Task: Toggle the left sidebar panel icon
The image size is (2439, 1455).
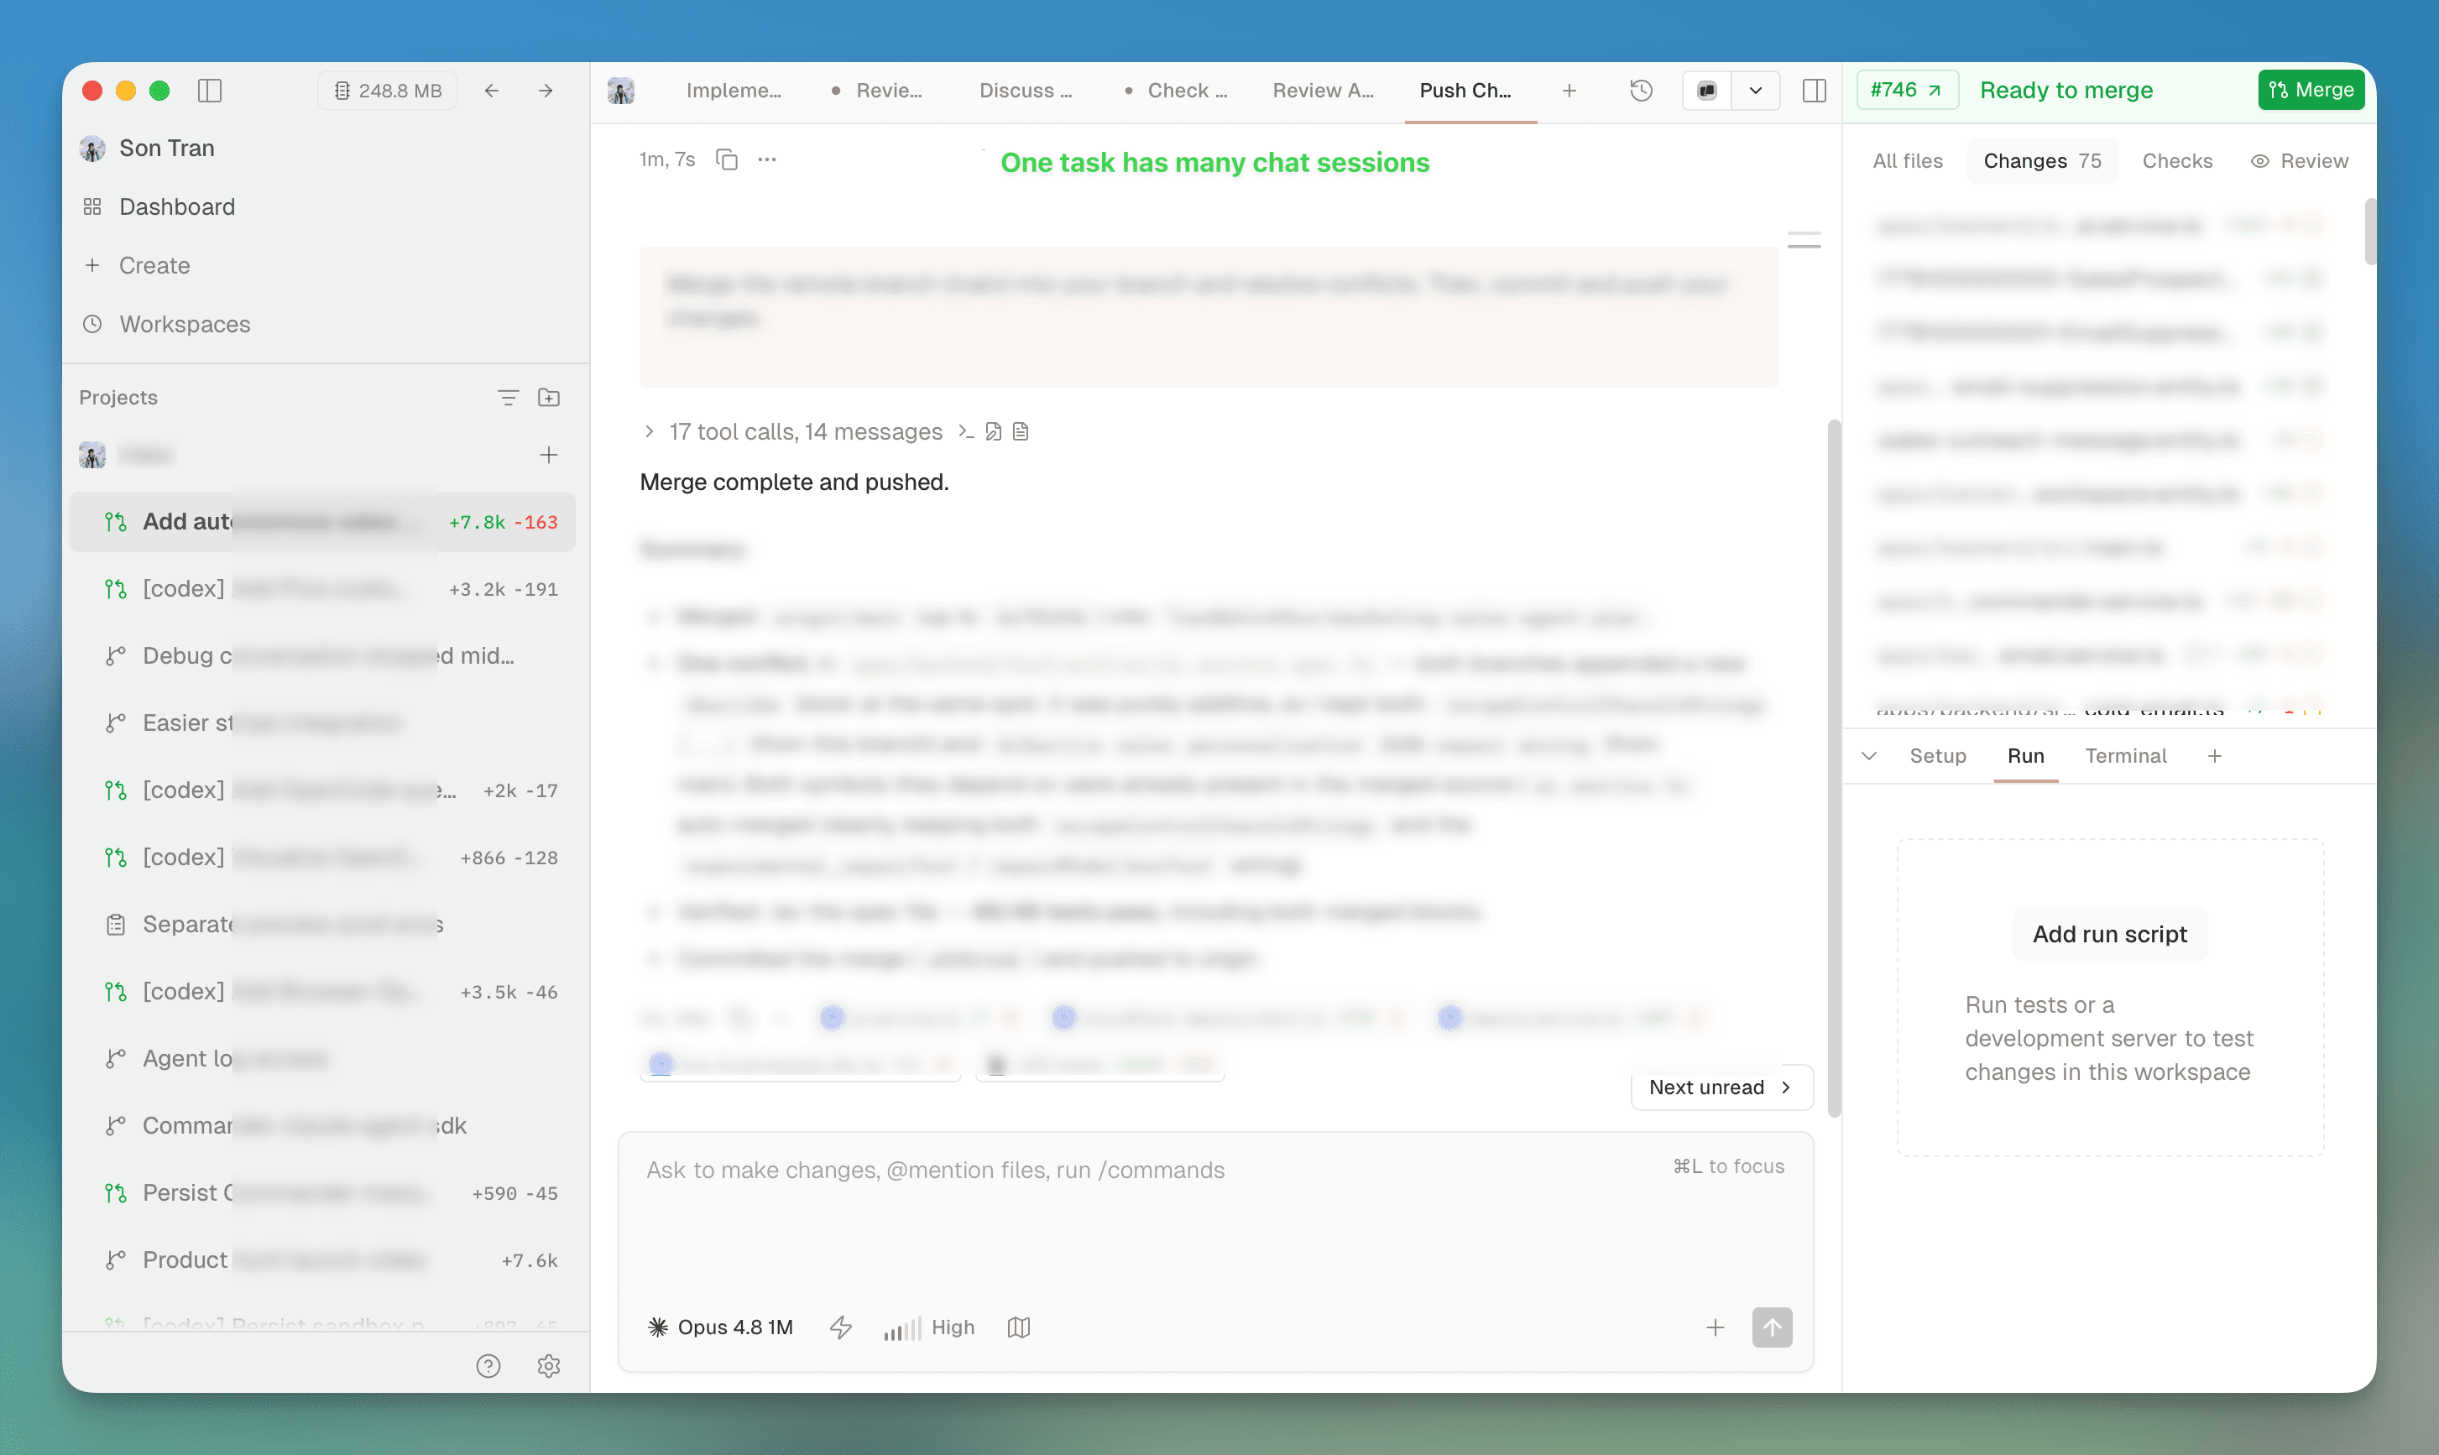Action: [x=210, y=90]
